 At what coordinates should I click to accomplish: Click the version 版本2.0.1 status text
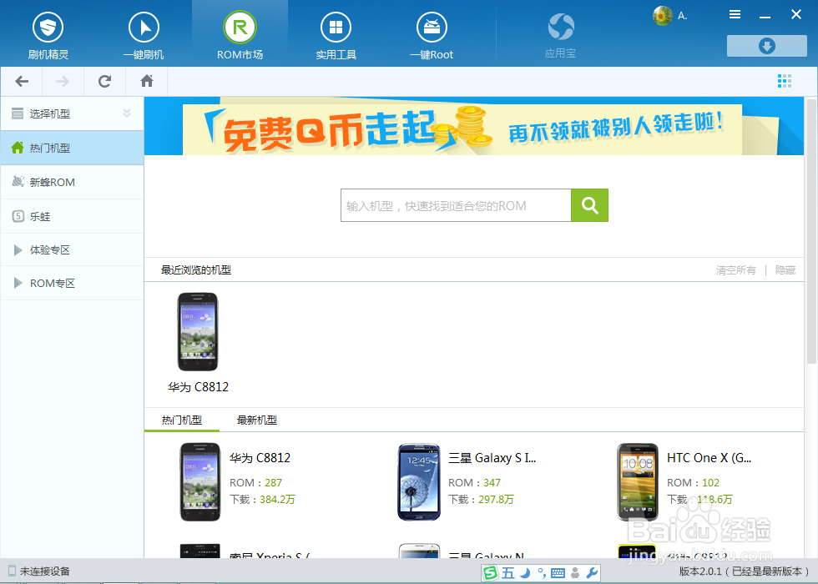point(744,571)
